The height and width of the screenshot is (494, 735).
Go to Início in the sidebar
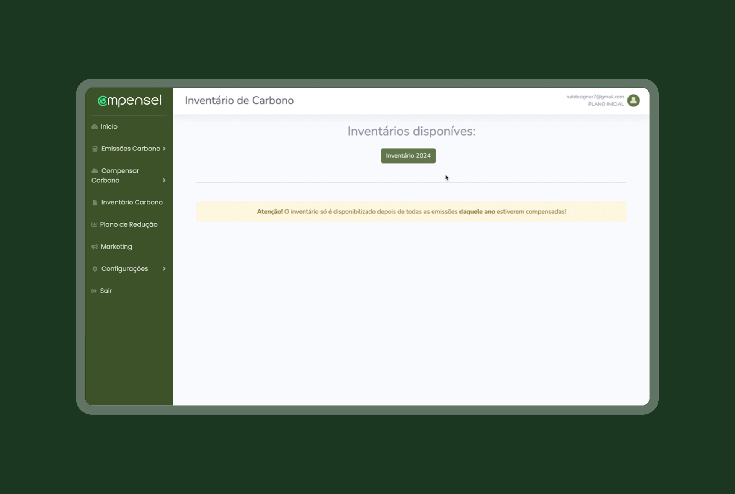pyautogui.click(x=109, y=127)
